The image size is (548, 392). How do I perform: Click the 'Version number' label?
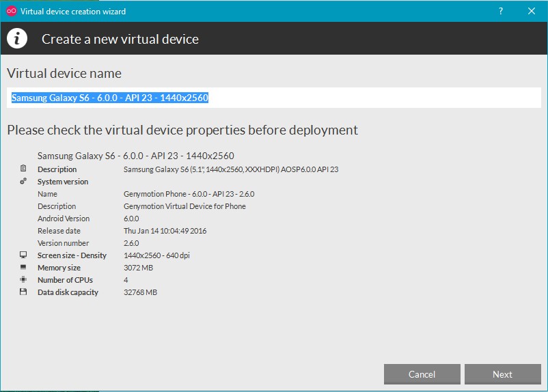click(64, 243)
